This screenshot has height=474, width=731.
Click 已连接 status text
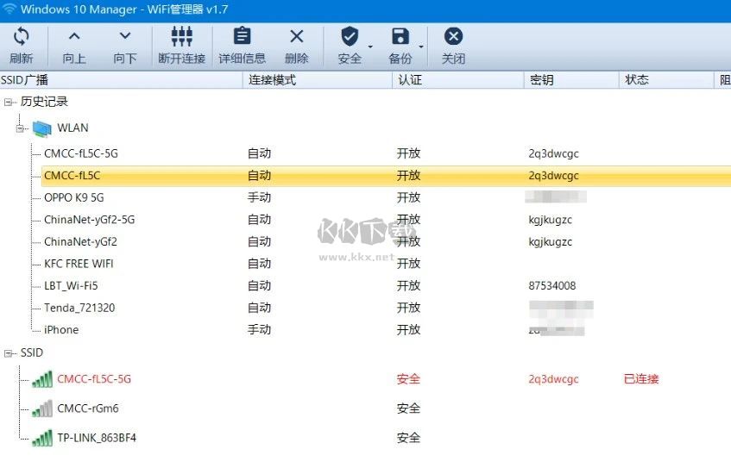(641, 379)
